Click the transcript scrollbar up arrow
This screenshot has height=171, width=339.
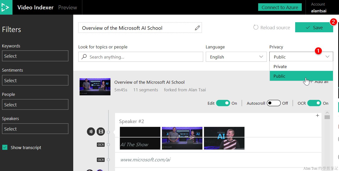(327, 112)
